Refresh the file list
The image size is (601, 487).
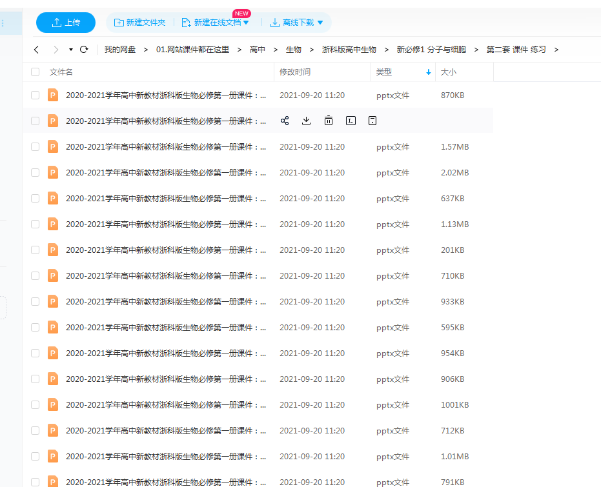point(84,50)
